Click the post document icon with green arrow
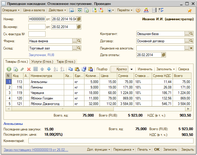This screenshot has height=155, width=197. pos(94,10)
